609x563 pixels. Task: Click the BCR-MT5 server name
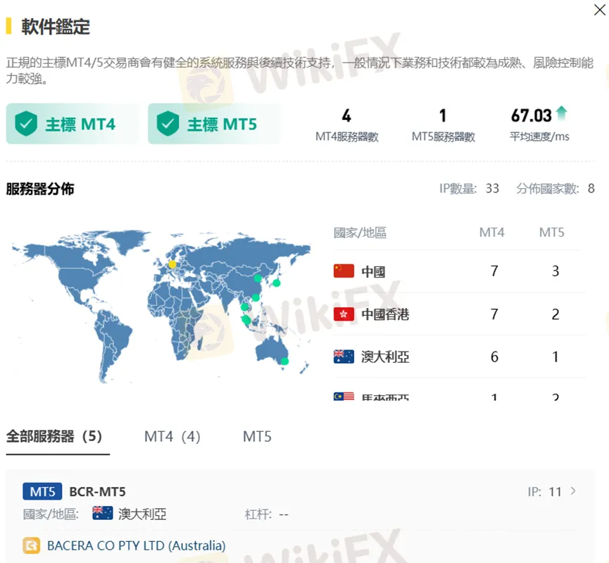click(97, 491)
